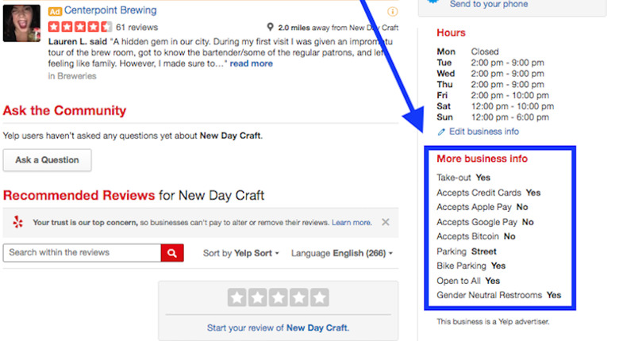Open the Centerpoint Brewing link

click(x=110, y=11)
